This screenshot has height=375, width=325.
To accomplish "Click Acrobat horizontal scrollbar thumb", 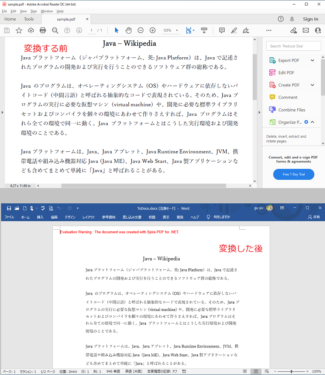I will pyautogui.click(x=143, y=185).
